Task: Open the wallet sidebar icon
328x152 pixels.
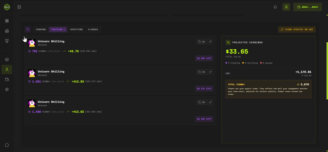Action: click(7, 80)
